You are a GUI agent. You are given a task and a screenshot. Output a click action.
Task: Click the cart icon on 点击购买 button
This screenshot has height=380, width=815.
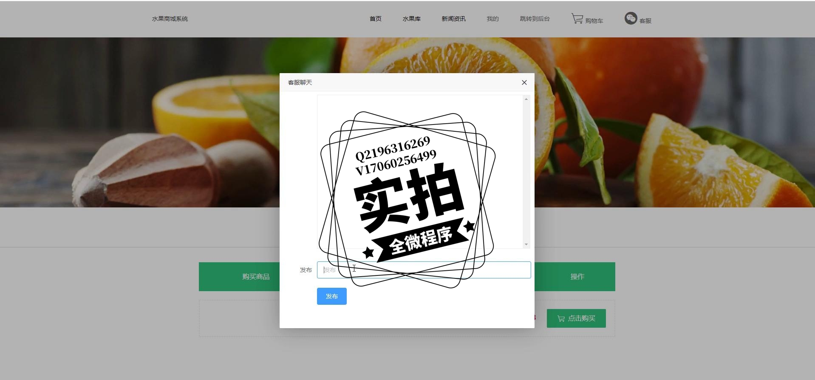tap(561, 318)
